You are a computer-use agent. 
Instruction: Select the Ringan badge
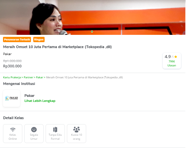click(39, 39)
